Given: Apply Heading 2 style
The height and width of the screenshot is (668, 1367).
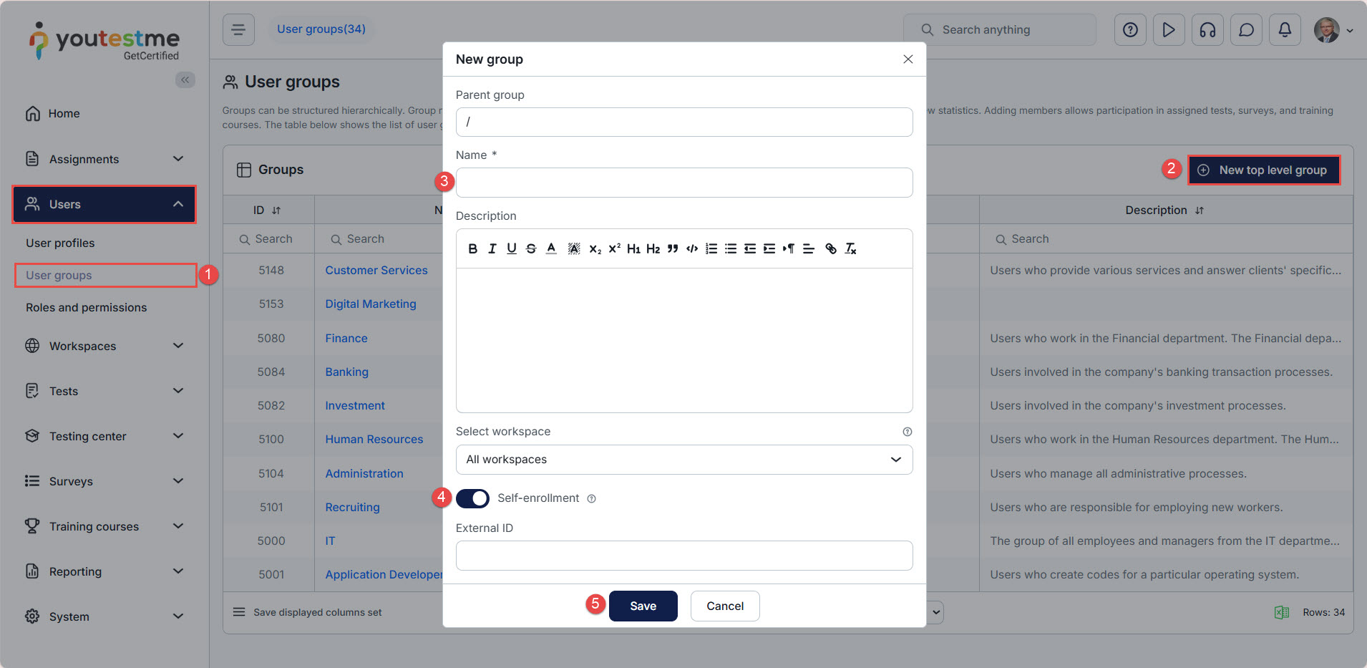Looking at the screenshot, I should tap(653, 248).
